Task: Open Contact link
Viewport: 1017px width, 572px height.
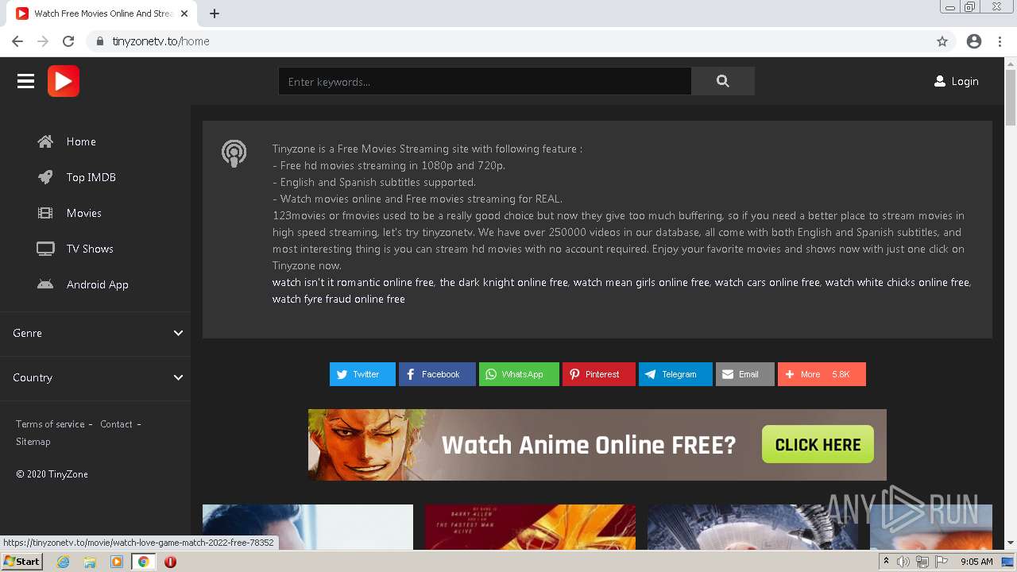Action: (116, 424)
